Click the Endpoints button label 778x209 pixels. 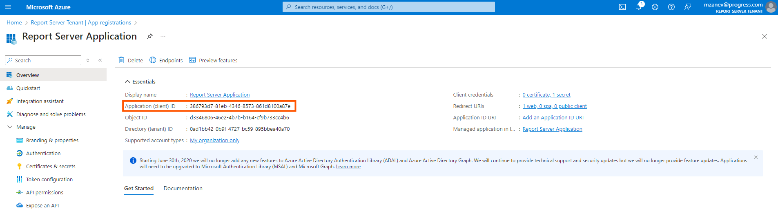(x=171, y=60)
